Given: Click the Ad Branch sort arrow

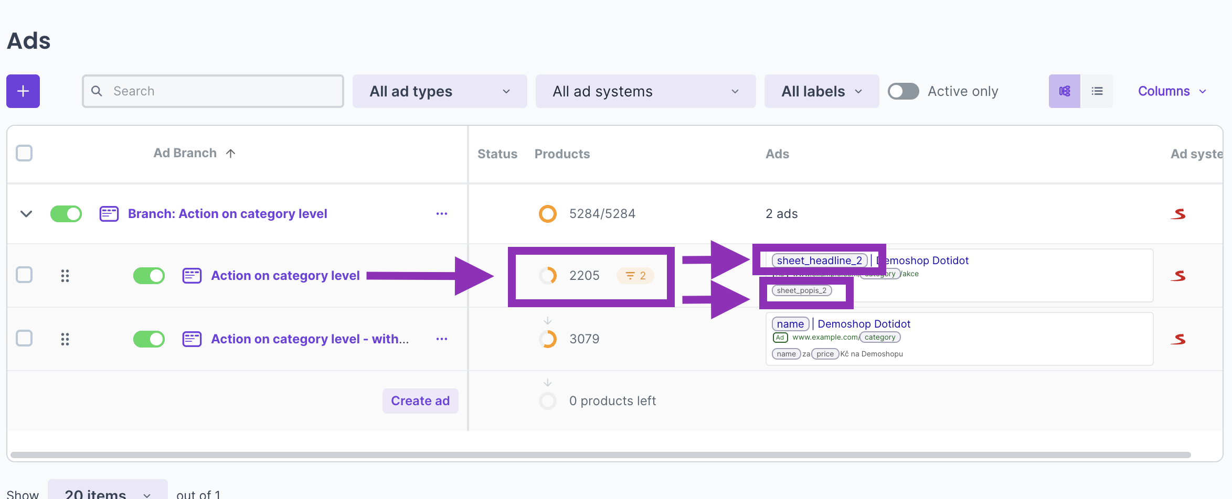Looking at the screenshot, I should point(230,153).
